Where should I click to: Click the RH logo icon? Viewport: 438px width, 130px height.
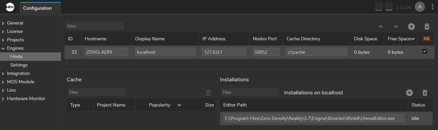click(x=9, y=7)
